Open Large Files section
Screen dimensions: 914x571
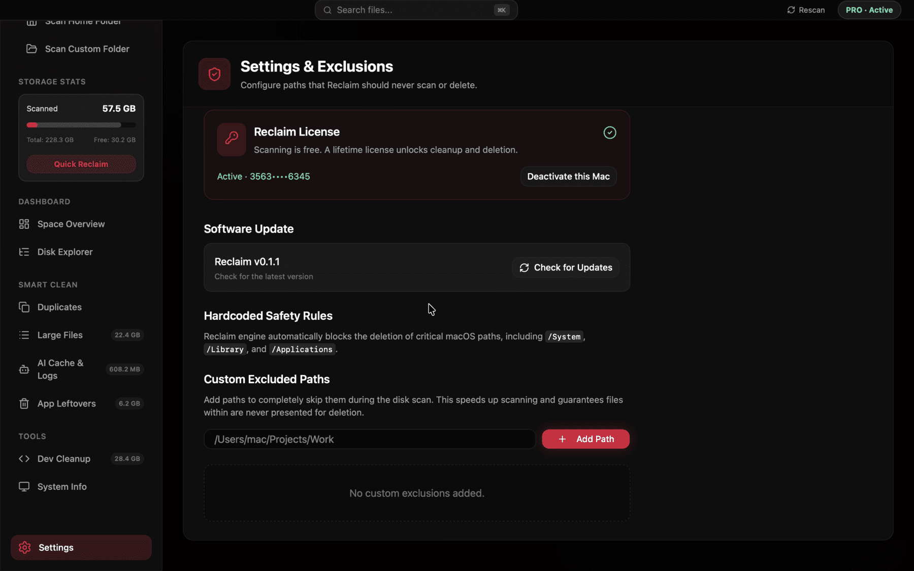point(81,335)
